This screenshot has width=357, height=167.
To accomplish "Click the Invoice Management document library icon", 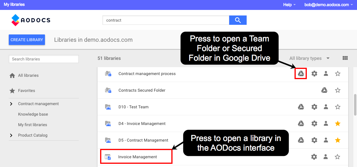I will click(108, 157).
